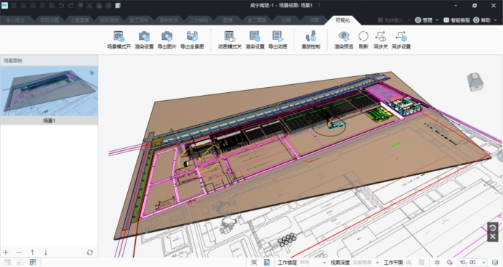This screenshot has width=503, height=267.
Task: Open 漫游控制 walkthrough control
Action: click(310, 40)
